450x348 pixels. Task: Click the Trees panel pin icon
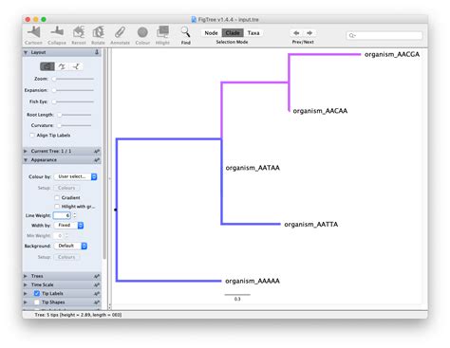(97, 276)
